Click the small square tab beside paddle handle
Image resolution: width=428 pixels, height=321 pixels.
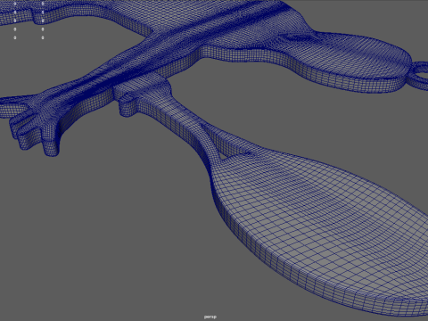(126, 105)
